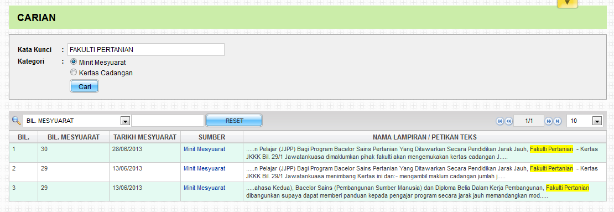
Task: Select the Kertas Cadangan radio option
Action: point(73,73)
